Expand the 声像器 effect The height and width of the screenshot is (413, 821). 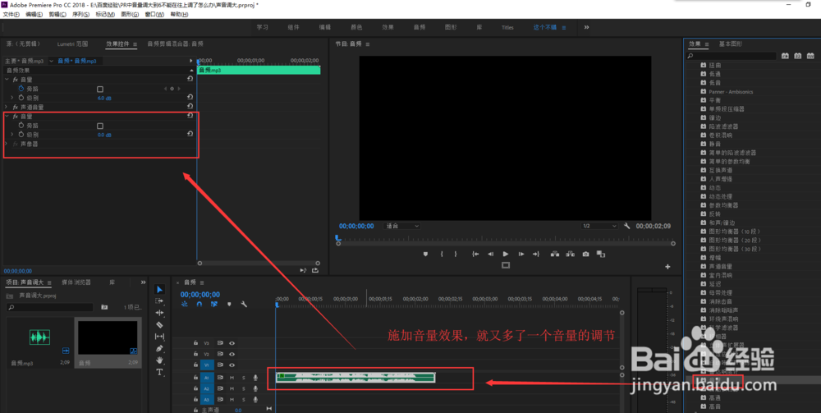coord(7,144)
